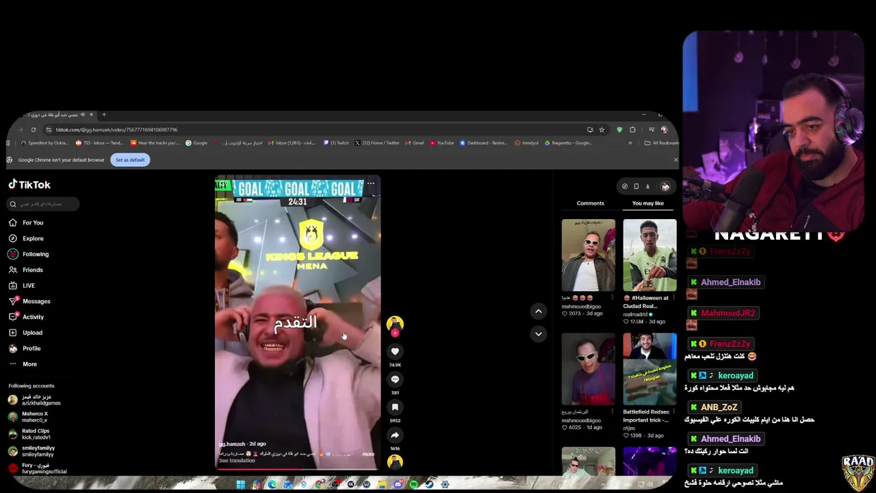Image resolution: width=876 pixels, height=493 pixels.
Task: Open the furygamingxofficial following account
Action: tap(37, 468)
